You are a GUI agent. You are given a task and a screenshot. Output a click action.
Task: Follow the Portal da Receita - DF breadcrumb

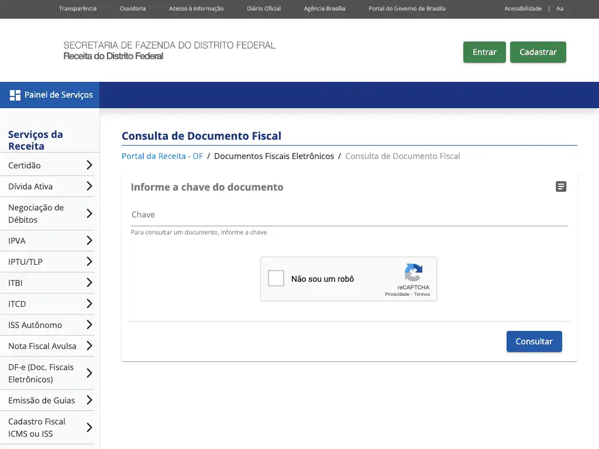click(162, 156)
